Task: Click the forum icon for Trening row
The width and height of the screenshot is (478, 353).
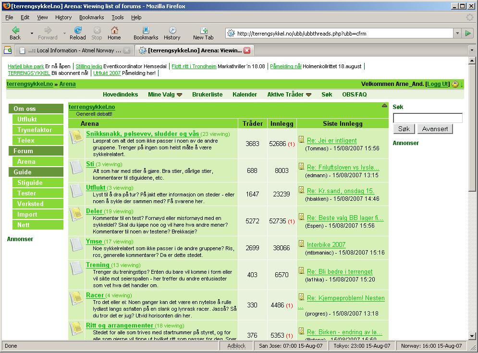Action: [76, 268]
